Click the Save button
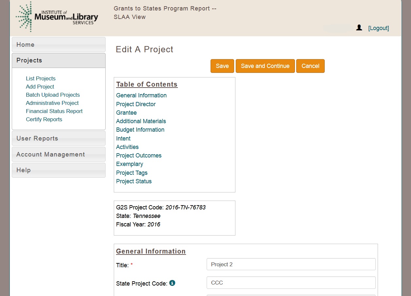Image resolution: width=411 pixels, height=296 pixels. click(222, 66)
